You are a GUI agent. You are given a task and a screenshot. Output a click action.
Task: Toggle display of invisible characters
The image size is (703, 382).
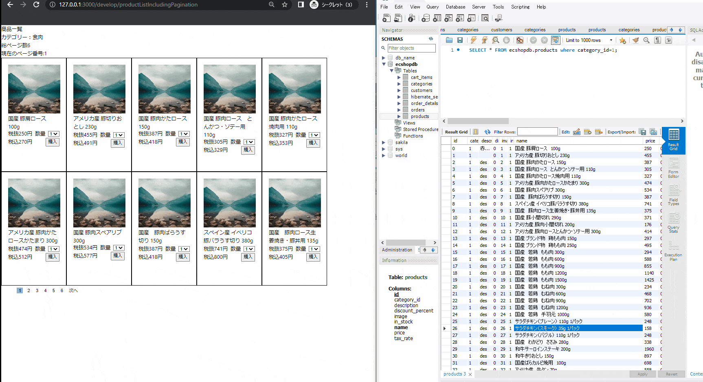click(x=657, y=40)
